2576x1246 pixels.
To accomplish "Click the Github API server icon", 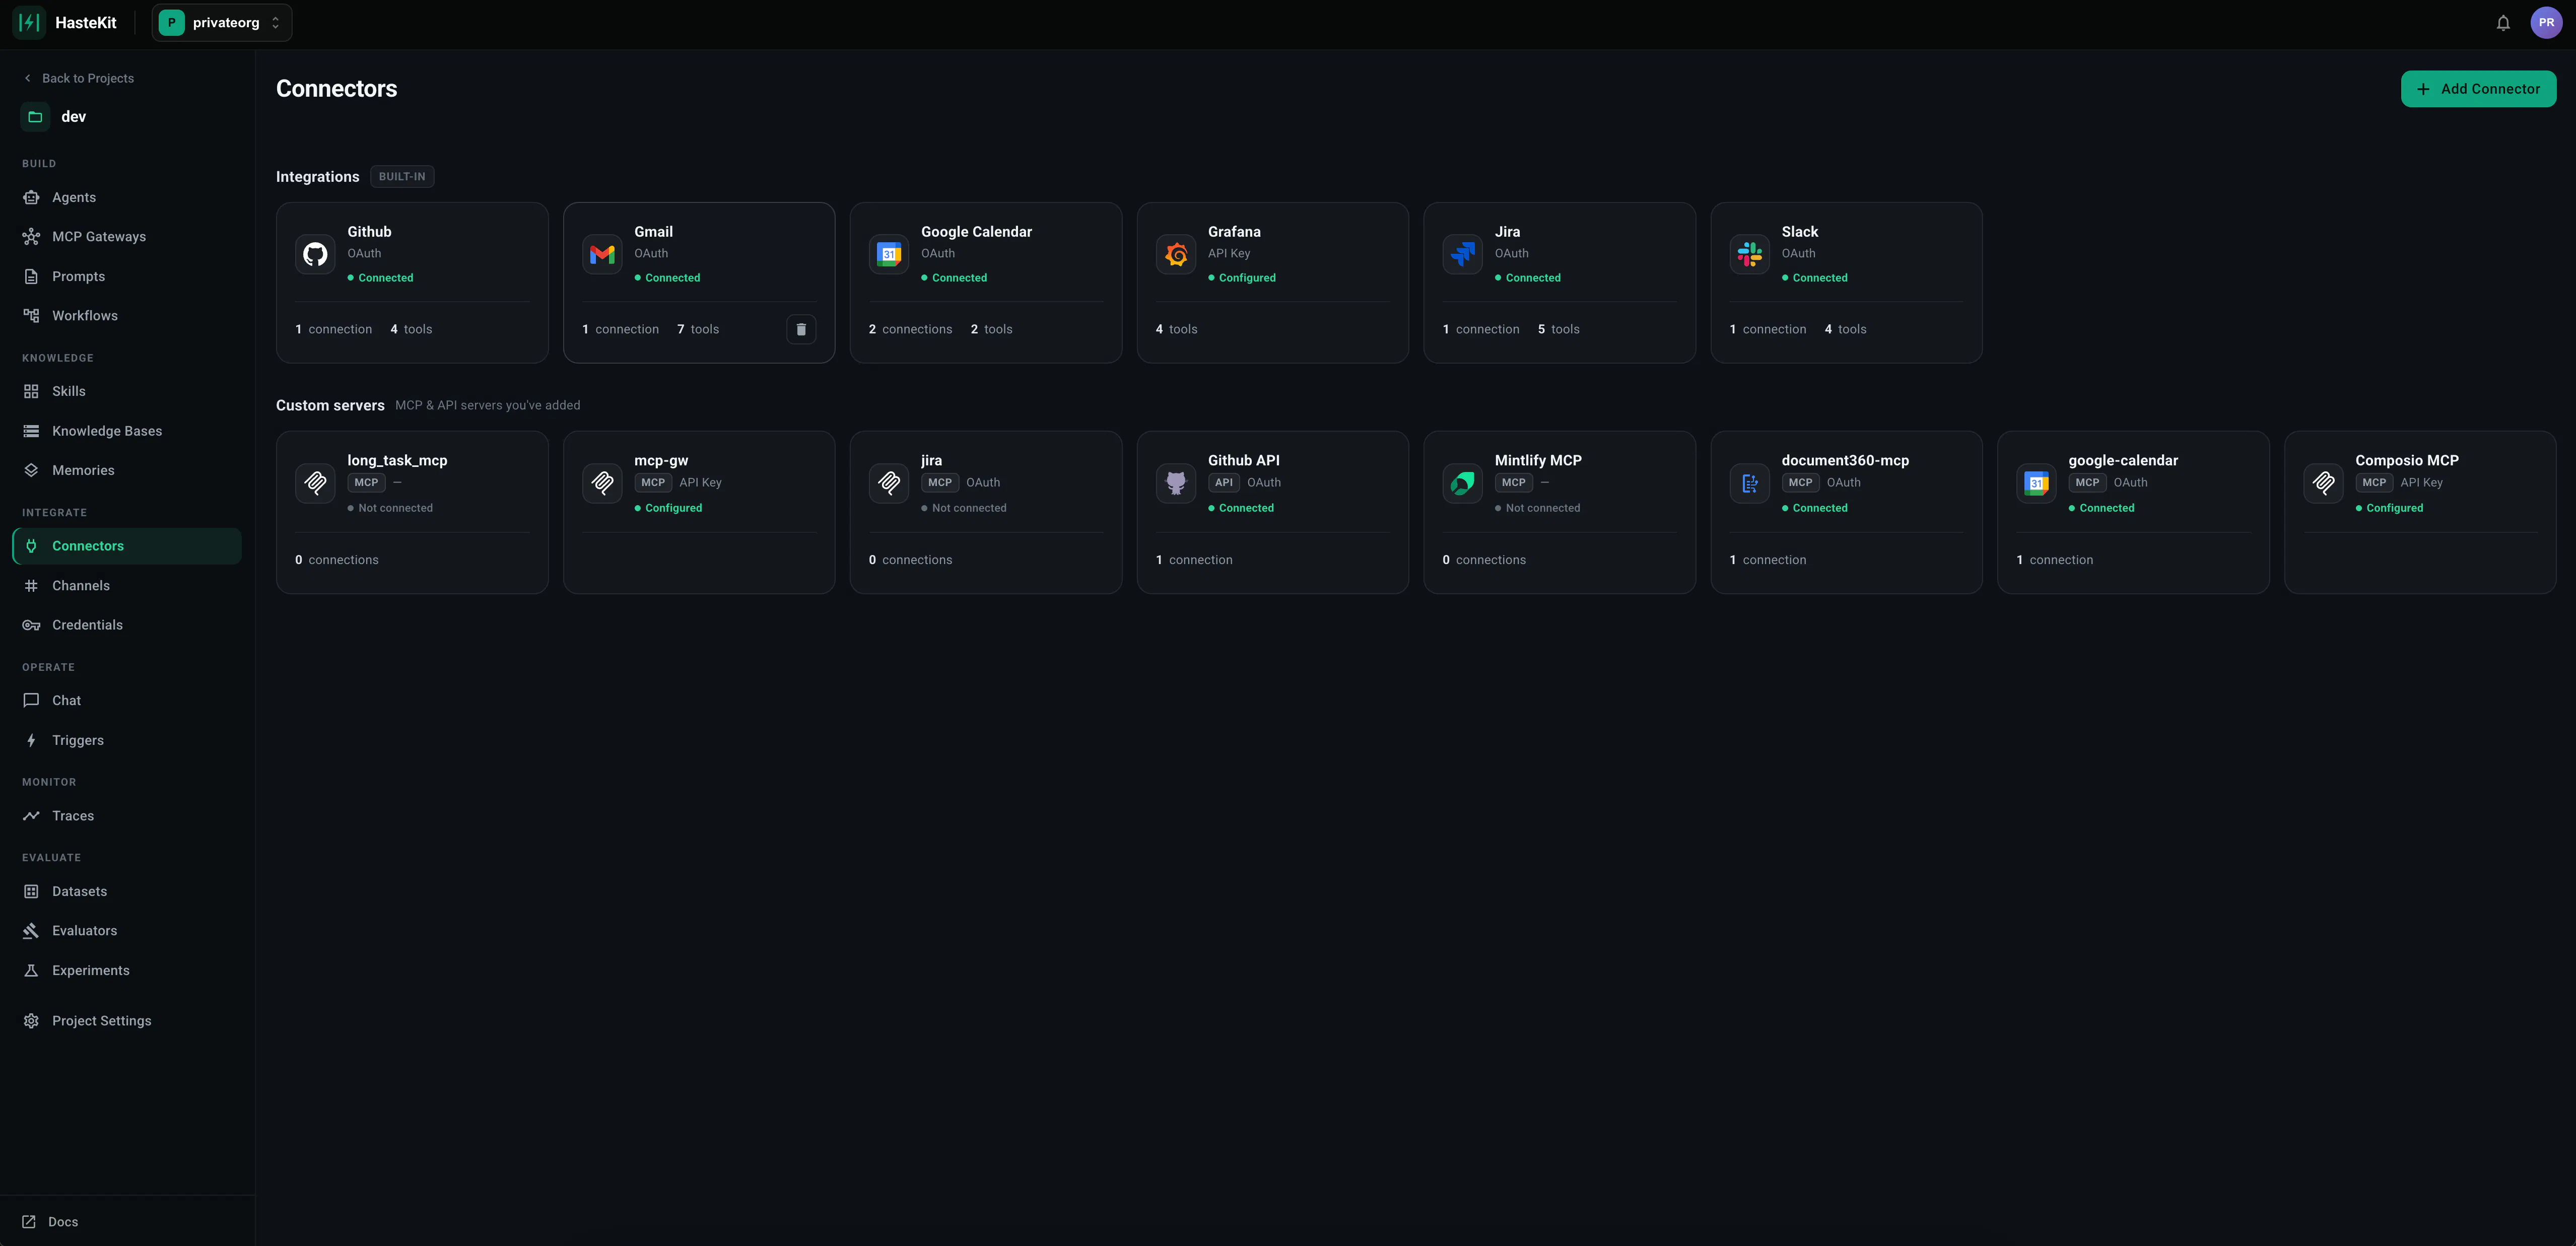I will tap(1176, 483).
